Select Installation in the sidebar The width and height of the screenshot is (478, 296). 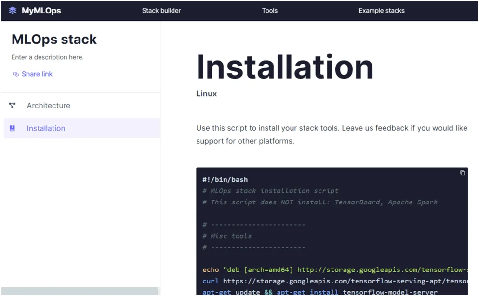(82, 128)
